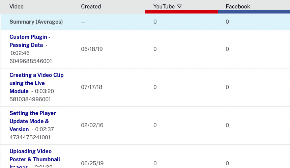Select the Facebook column header
Viewport: 290px width, 168px height.
(238, 6)
